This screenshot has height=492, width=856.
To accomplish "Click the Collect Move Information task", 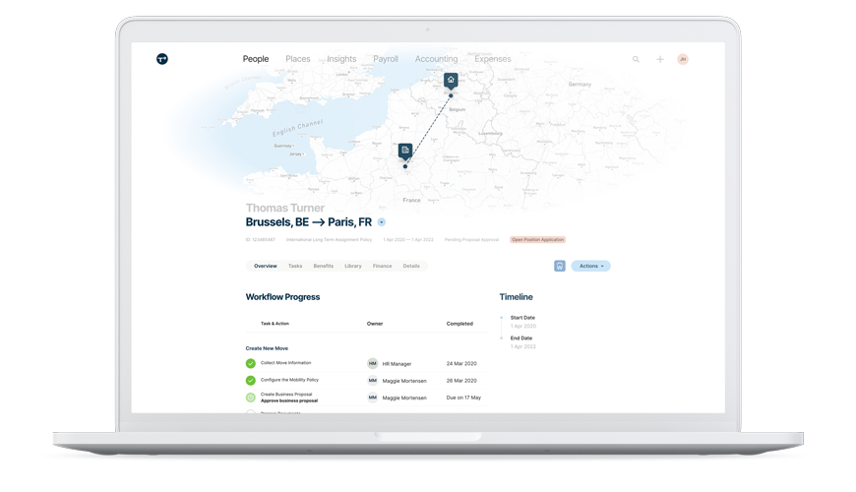I will click(285, 362).
